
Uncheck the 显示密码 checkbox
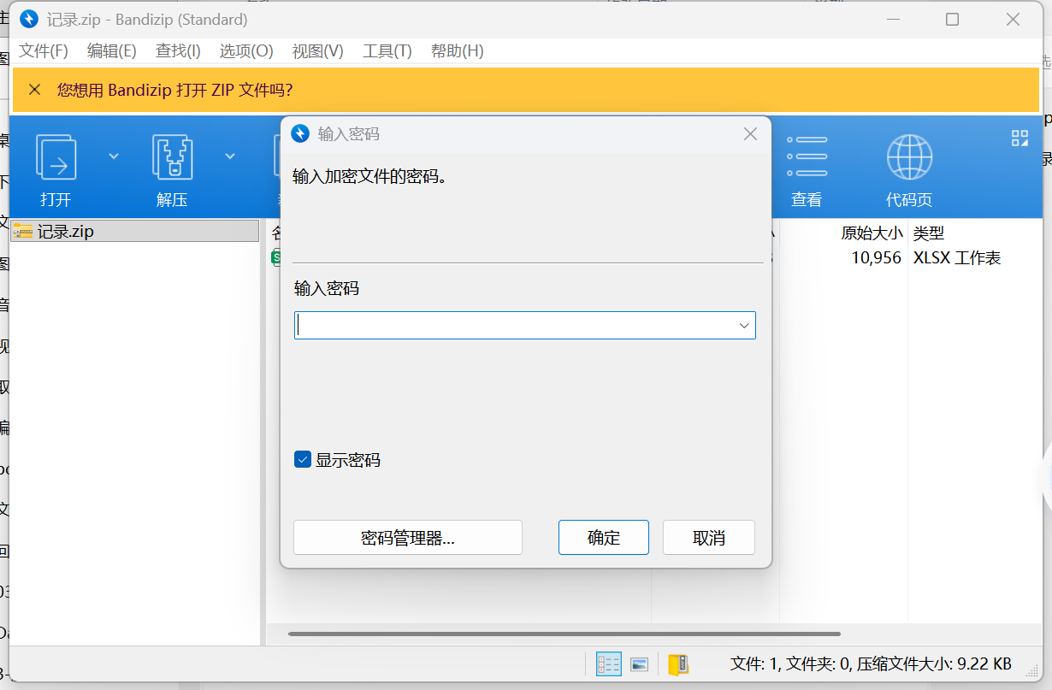[x=302, y=460]
